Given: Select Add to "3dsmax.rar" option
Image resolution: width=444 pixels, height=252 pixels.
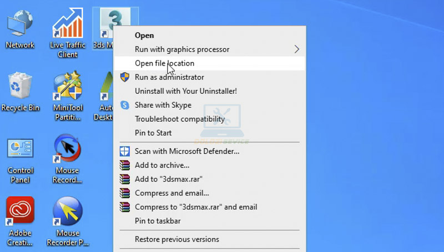Looking at the screenshot, I should [x=168, y=179].
